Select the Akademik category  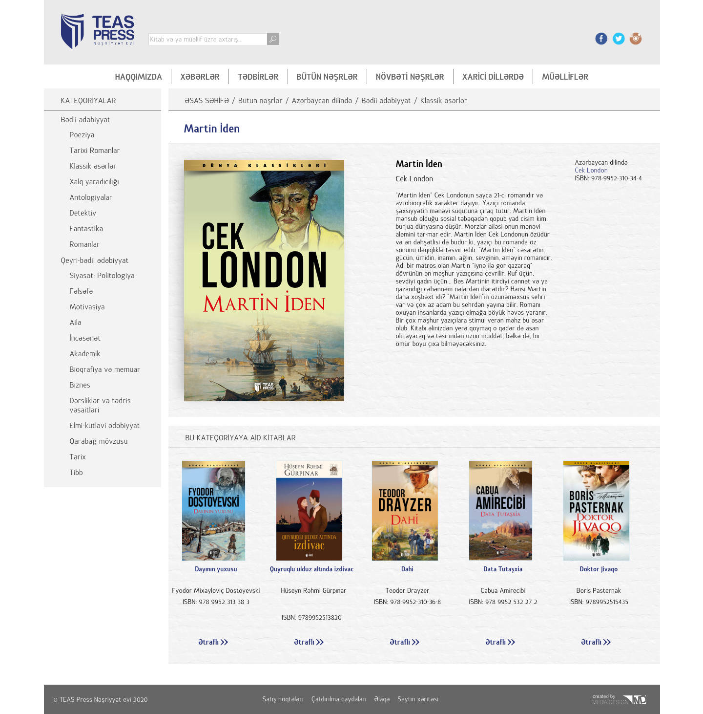(85, 354)
